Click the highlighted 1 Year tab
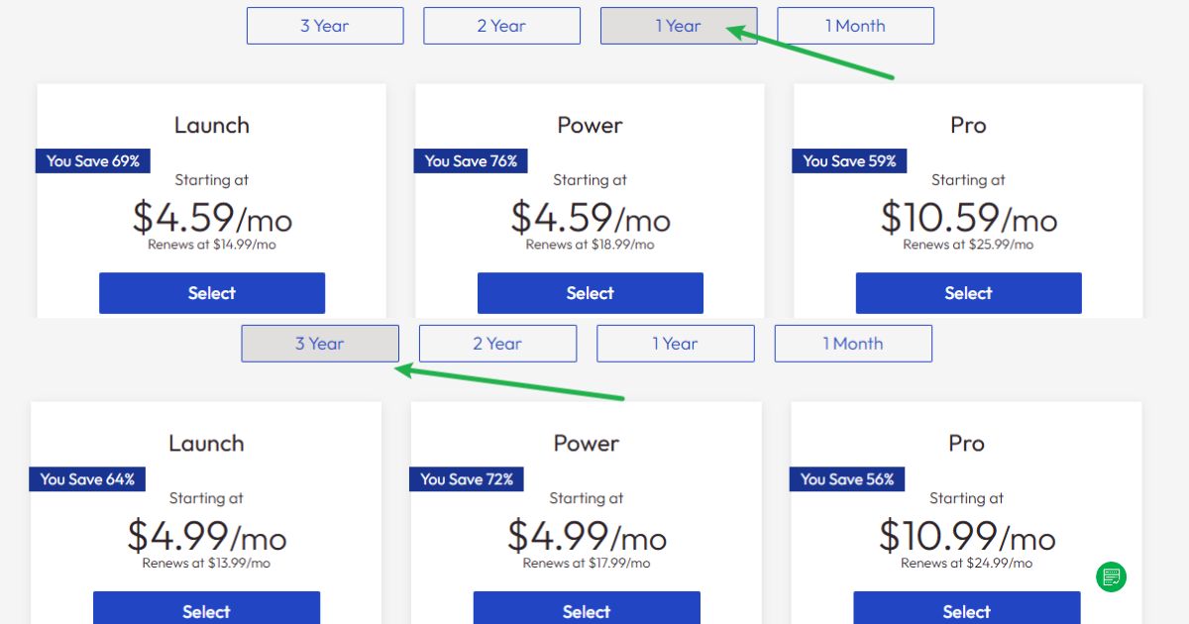The width and height of the screenshot is (1189, 624). [x=678, y=25]
